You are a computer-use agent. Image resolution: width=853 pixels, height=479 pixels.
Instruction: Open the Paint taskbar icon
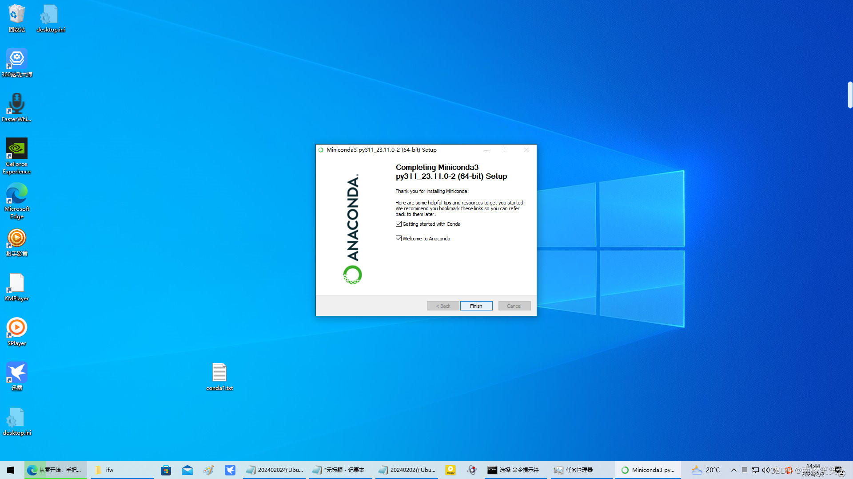click(209, 470)
